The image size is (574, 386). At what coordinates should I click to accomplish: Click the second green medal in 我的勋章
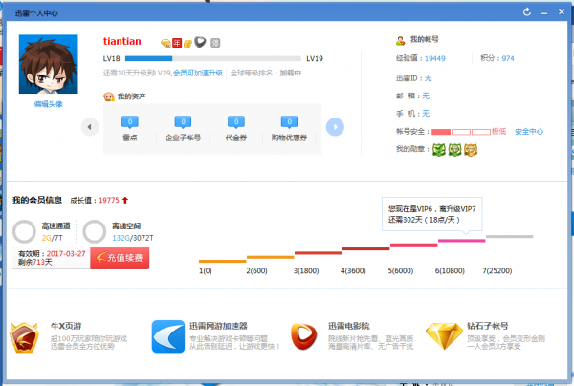(454, 149)
